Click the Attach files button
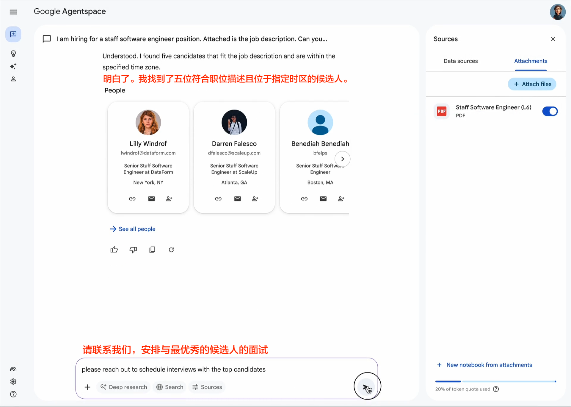This screenshot has height=407, width=571. (532, 84)
